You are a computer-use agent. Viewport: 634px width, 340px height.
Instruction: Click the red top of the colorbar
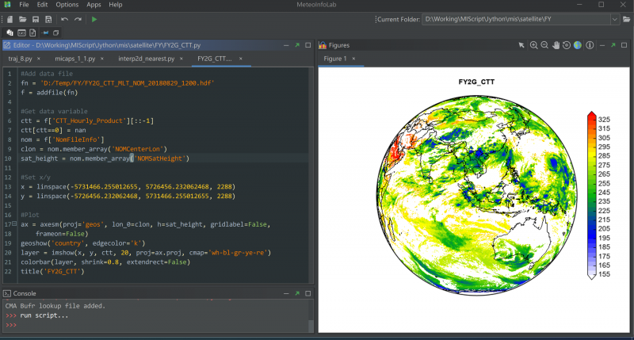click(x=591, y=117)
